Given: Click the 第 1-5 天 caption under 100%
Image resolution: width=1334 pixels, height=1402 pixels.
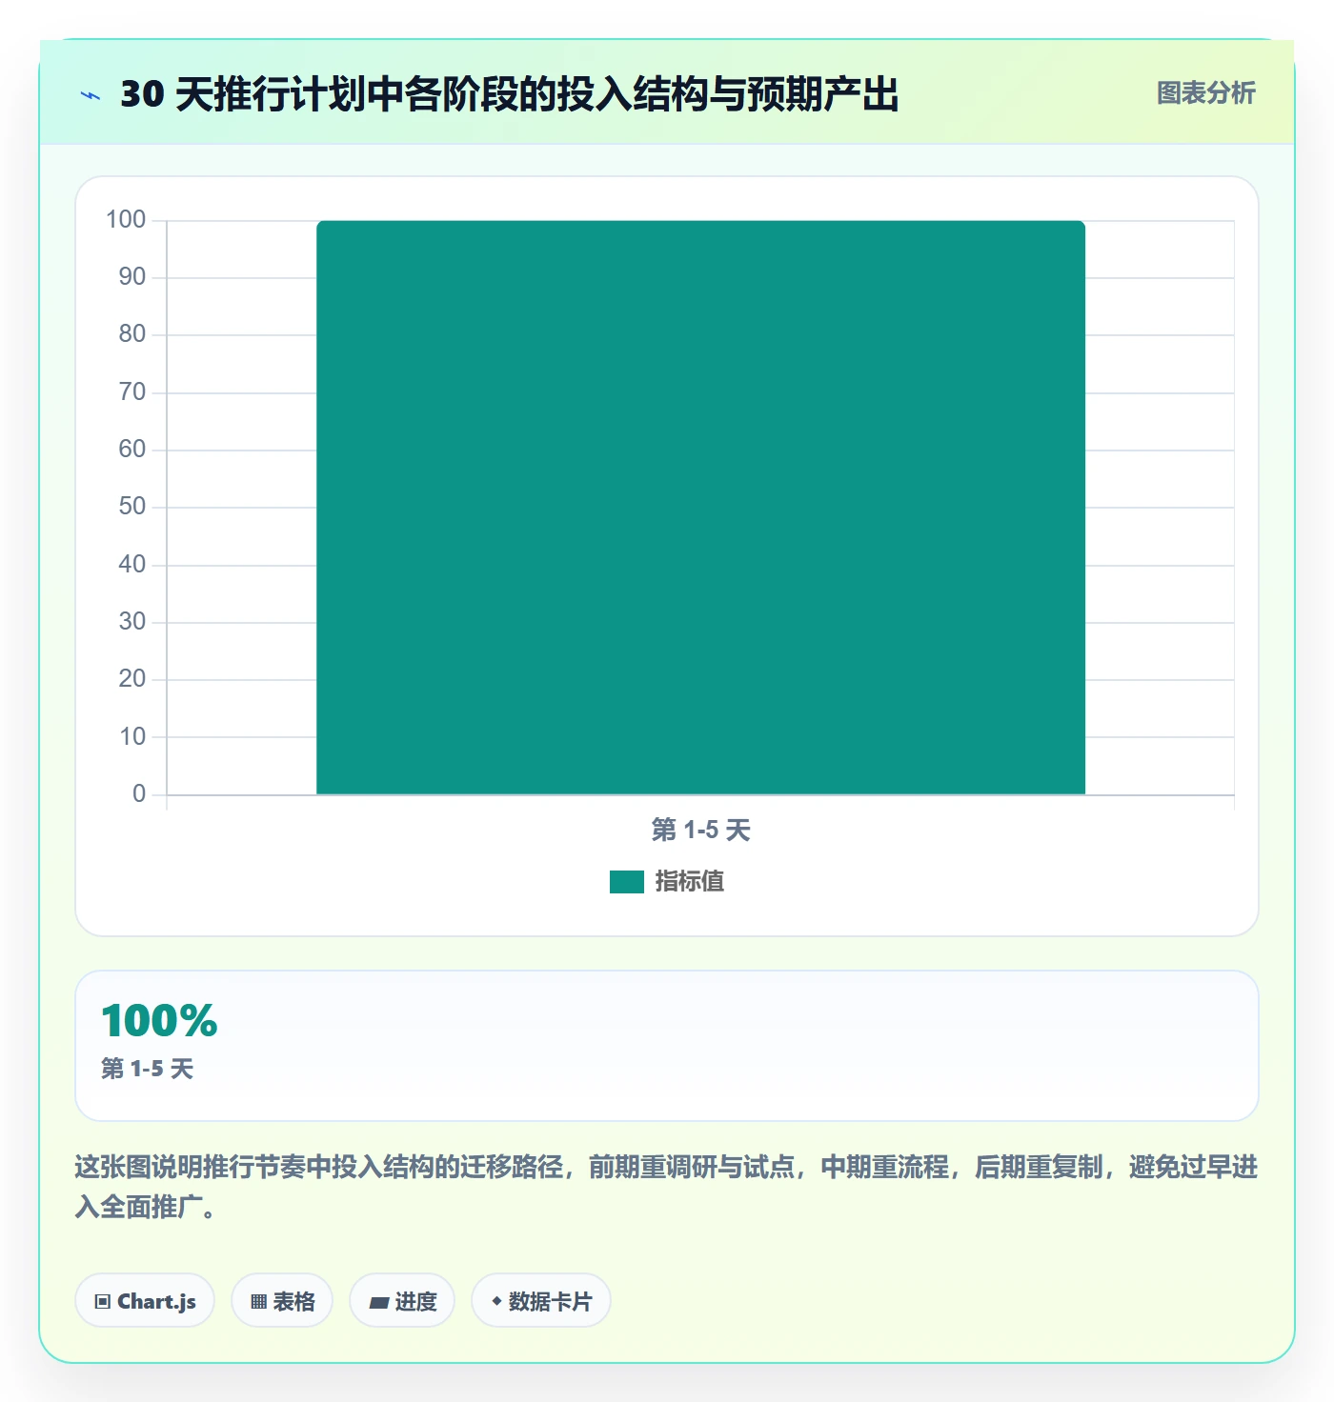Looking at the screenshot, I should pyautogui.click(x=147, y=1069).
